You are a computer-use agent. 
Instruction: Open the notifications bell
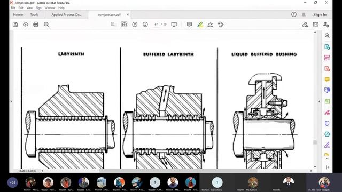click(x=304, y=14)
